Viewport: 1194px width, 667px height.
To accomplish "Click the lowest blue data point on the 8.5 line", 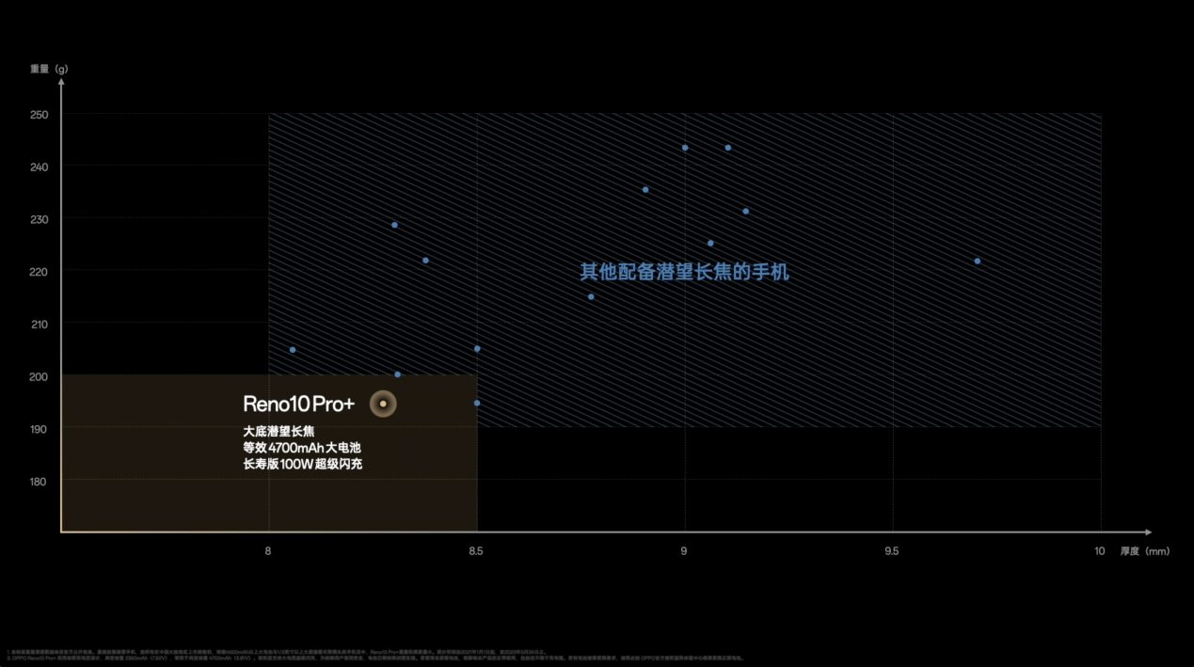I will click(x=477, y=403).
